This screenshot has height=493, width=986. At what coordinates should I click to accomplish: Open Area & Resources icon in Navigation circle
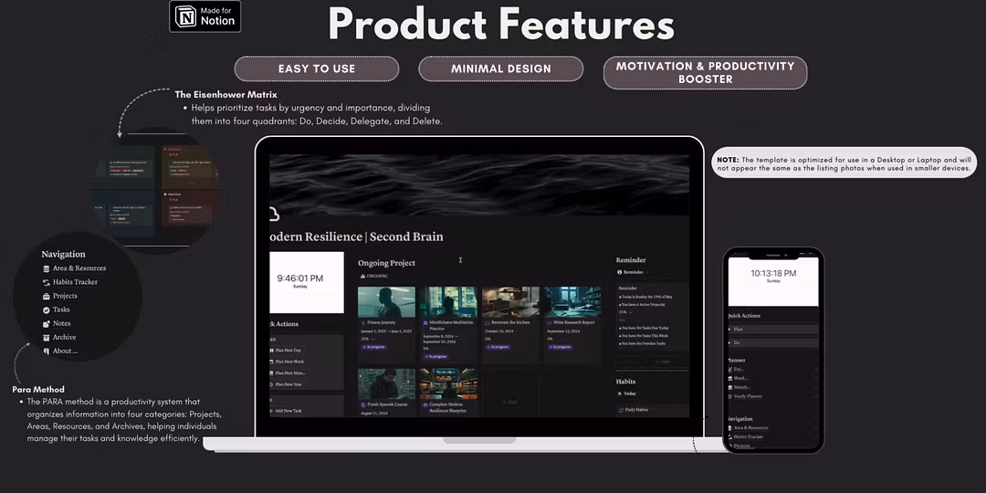click(x=46, y=268)
